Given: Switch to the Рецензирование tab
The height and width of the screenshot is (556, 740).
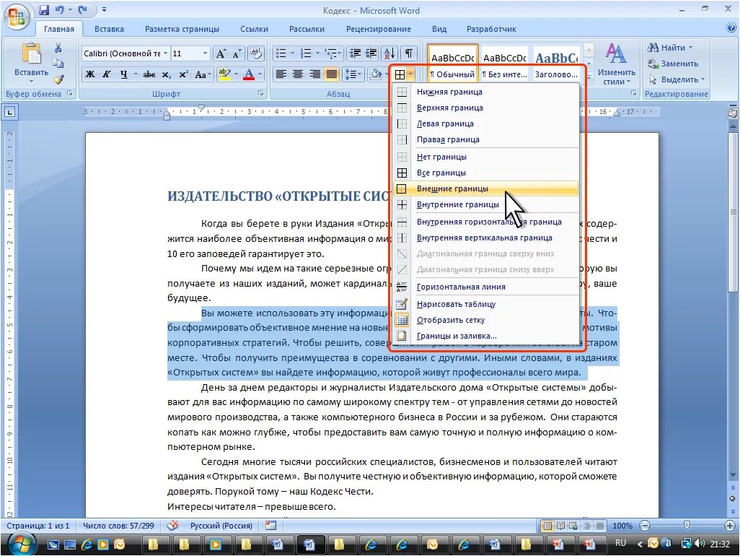Looking at the screenshot, I should 379,29.
